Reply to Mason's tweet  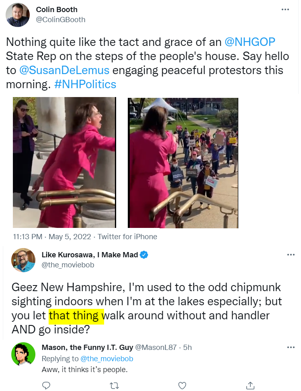click(x=46, y=385)
